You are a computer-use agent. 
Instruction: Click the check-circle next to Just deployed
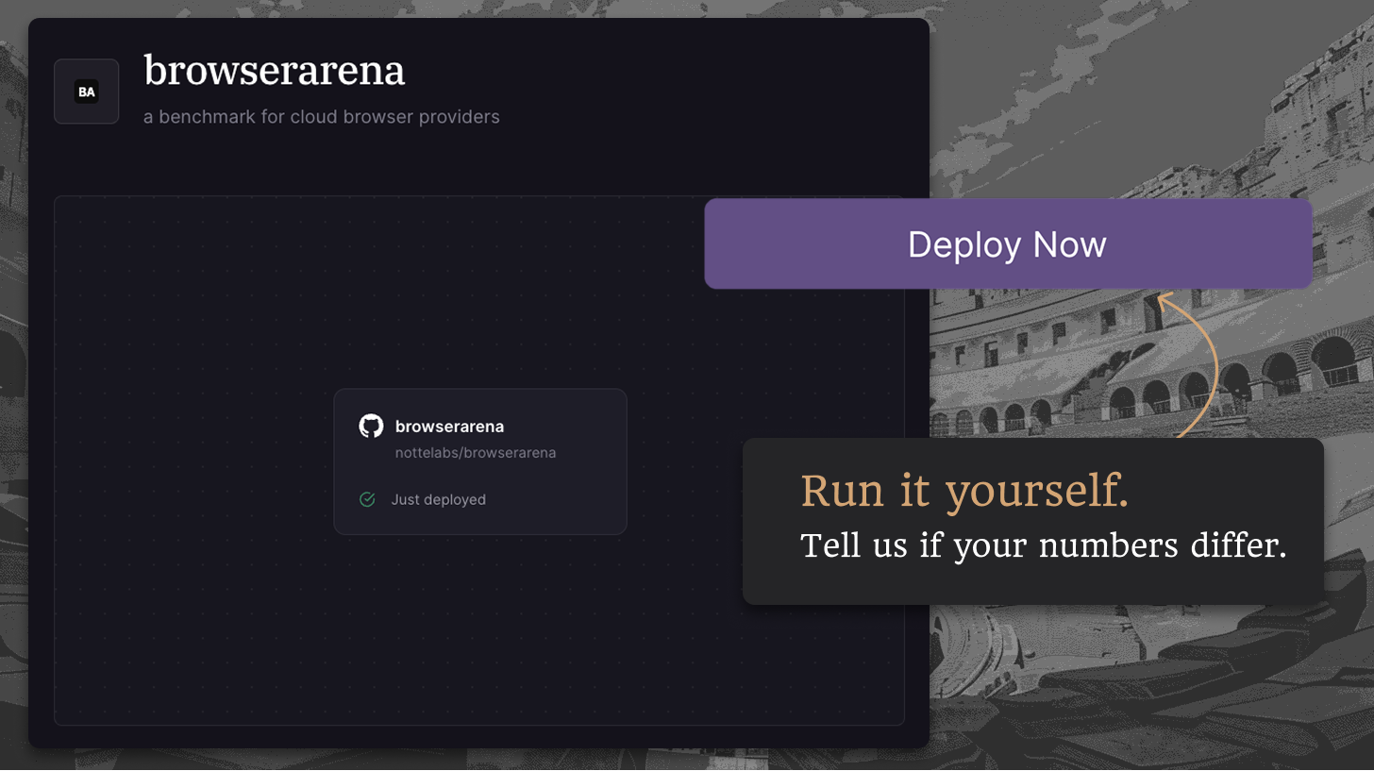pos(367,498)
